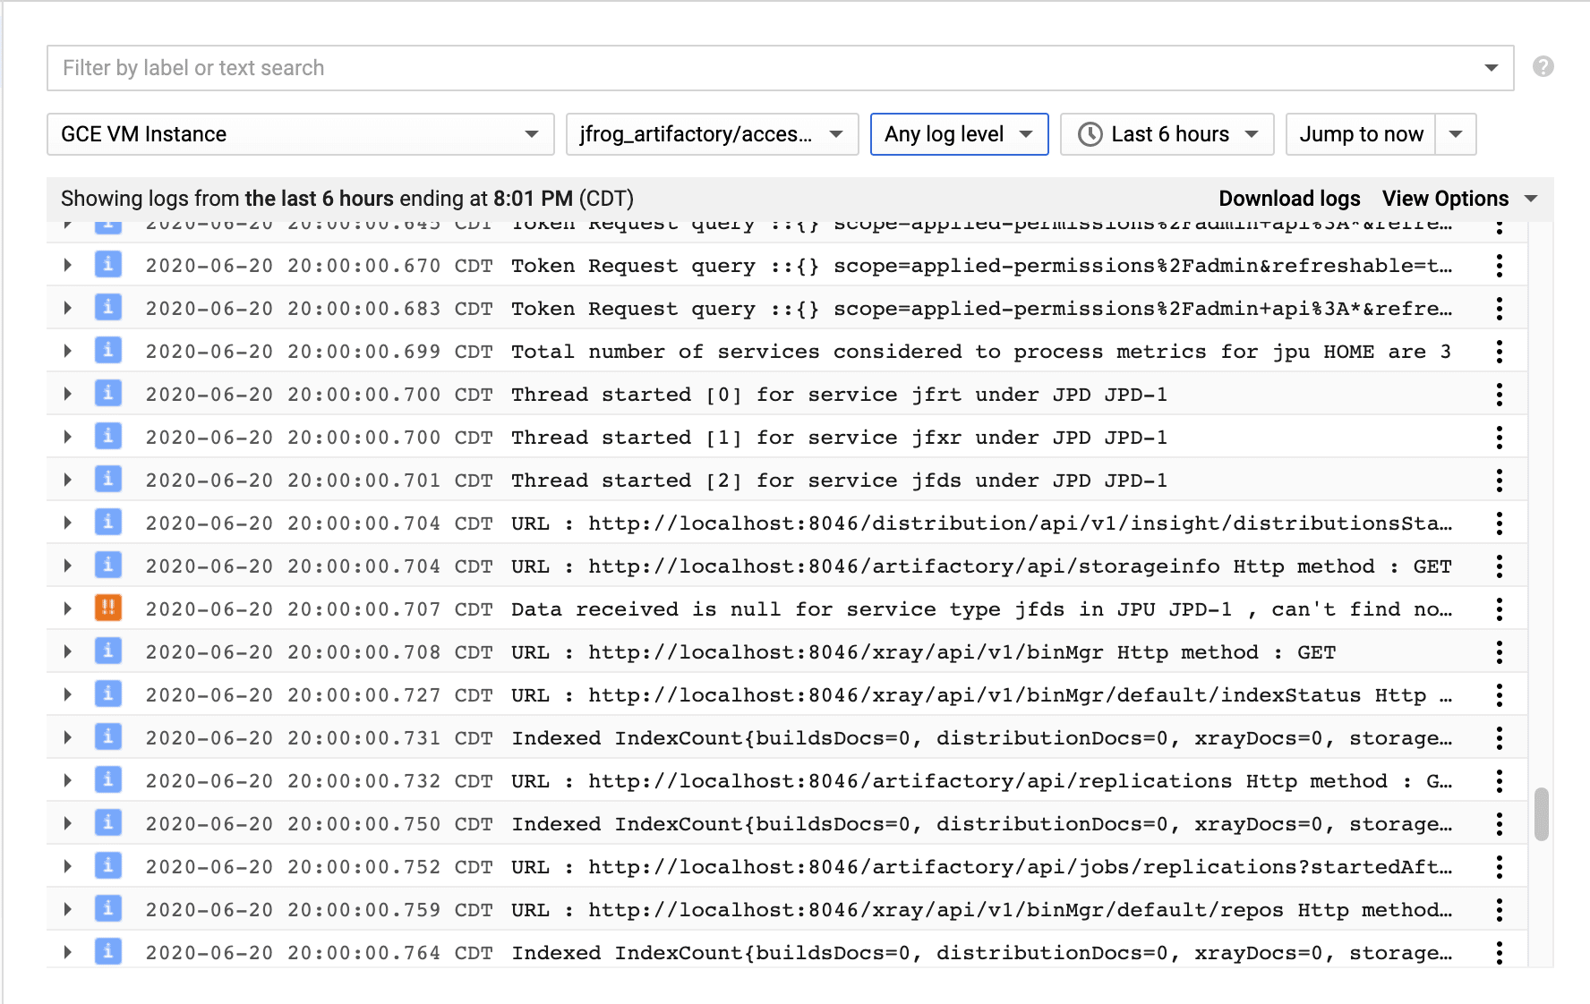1590x1004 pixels.
Task: Open the jfrog_artifactory/acces... log name dropdown
Action: click(x=712, y=134)
